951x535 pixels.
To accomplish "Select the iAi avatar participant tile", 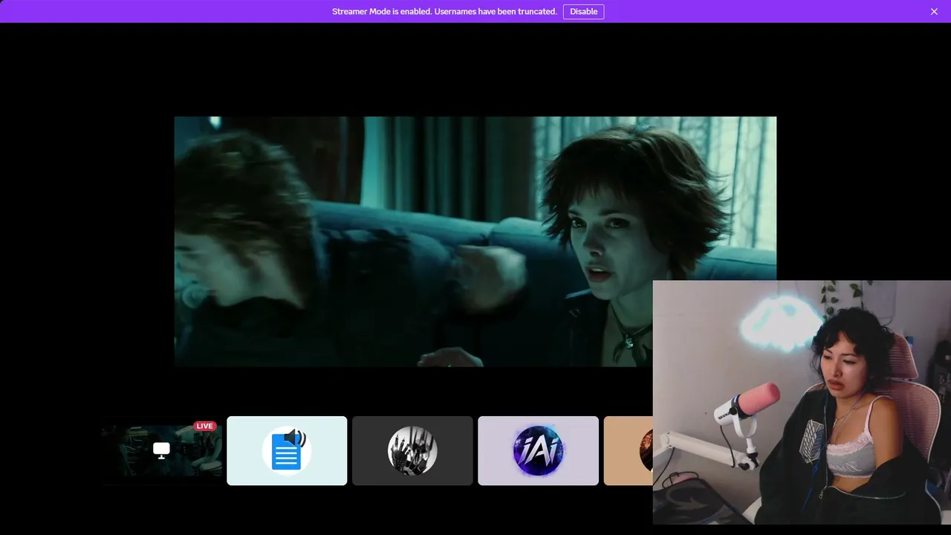I will point(538,451).
